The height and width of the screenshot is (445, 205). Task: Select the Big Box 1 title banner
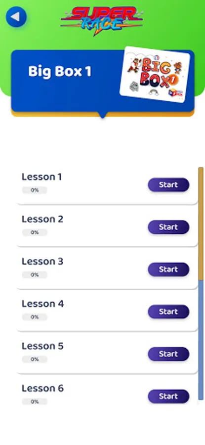coord(103,81)
